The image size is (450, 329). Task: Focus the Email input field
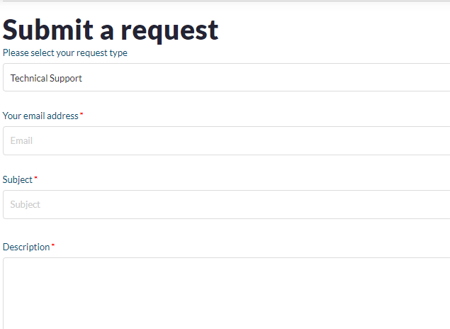tap(227, 140)
